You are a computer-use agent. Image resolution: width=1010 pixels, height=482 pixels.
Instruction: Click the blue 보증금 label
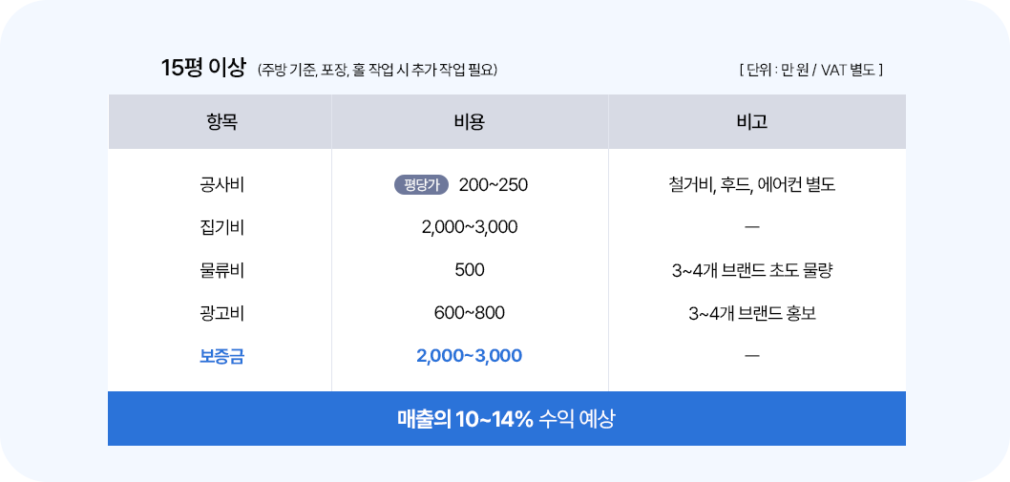point(221,356)
